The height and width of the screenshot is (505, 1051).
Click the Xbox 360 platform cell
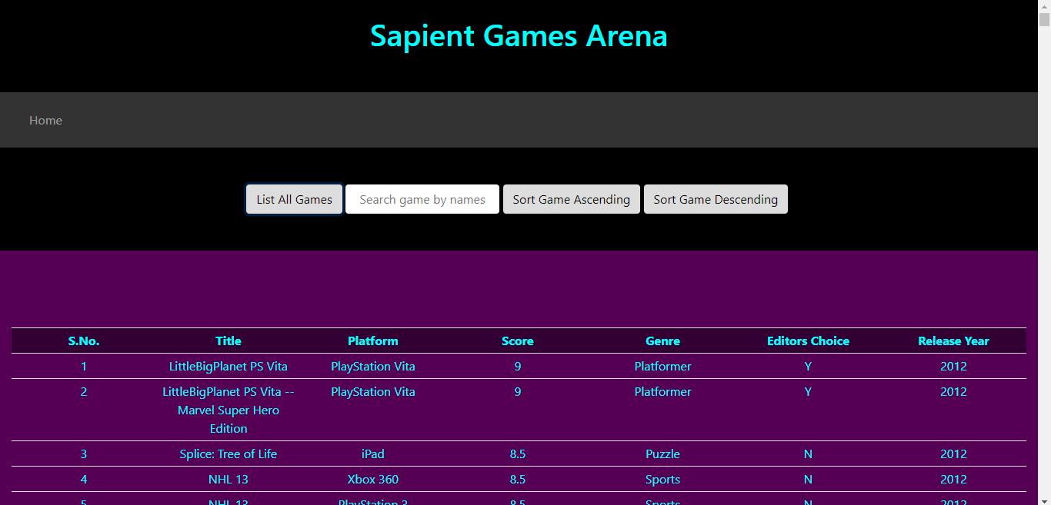pos(373,479)
